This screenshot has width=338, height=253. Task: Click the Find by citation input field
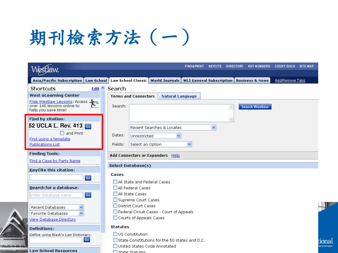(x=56, y=126)
